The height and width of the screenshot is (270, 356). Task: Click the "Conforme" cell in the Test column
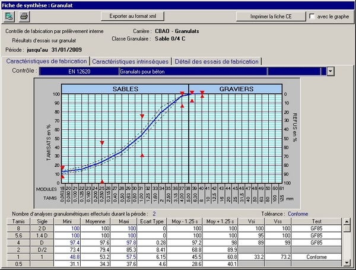(x=322, y=257)
